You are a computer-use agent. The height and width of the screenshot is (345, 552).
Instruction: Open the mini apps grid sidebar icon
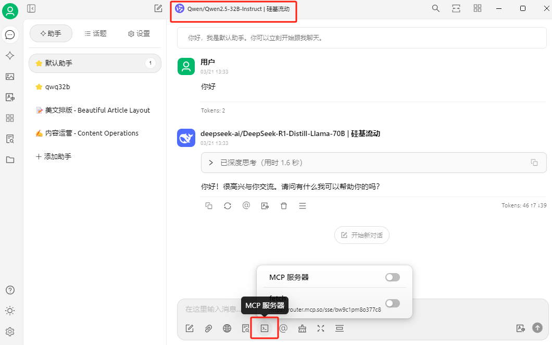[10, 118]
